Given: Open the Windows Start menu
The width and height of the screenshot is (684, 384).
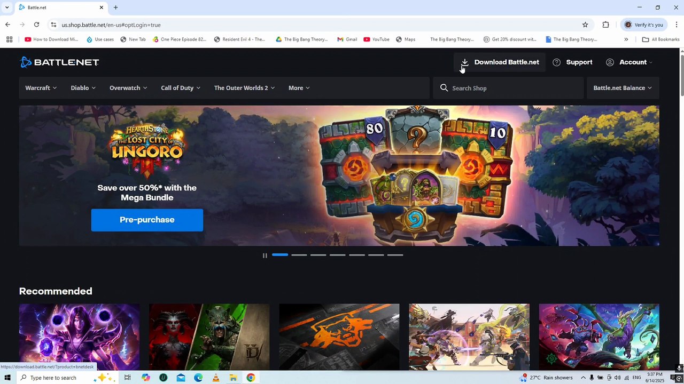Looking at the screenshot, I should coord(7,378).
